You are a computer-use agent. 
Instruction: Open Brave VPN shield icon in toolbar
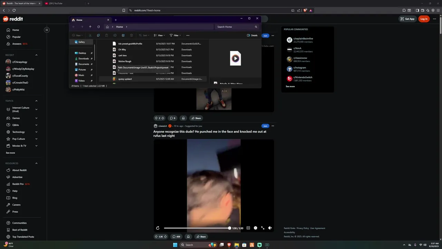pos(433,10)
